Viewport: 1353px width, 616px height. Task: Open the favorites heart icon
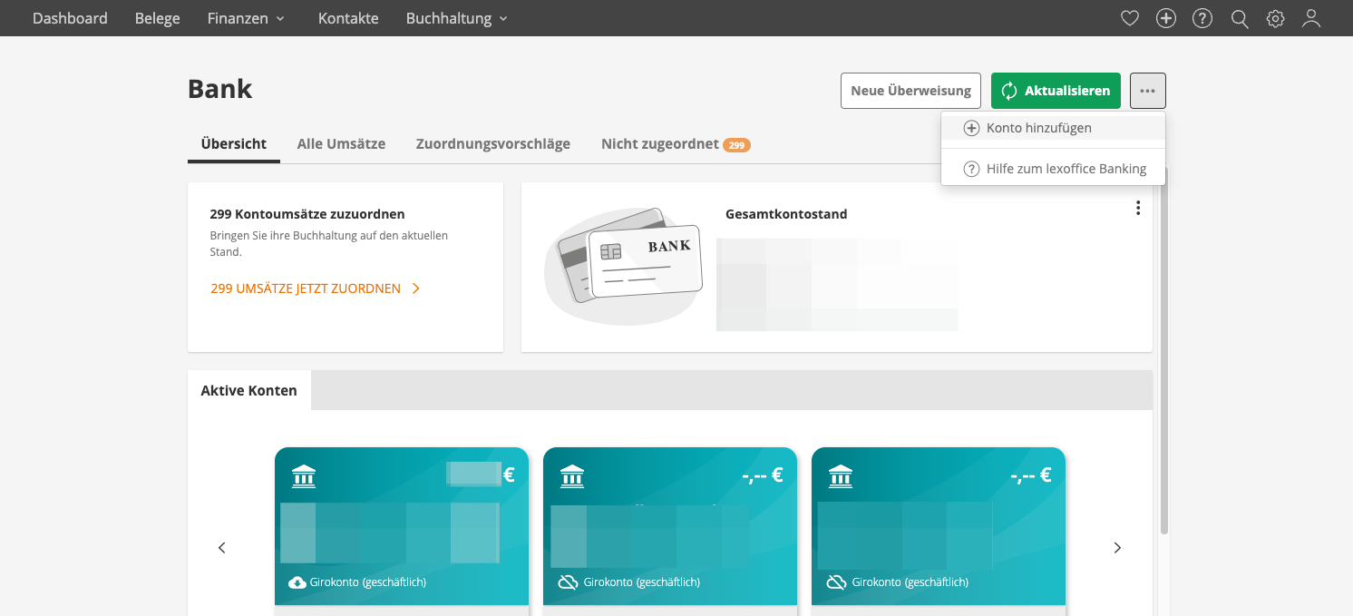[1129, 18]
